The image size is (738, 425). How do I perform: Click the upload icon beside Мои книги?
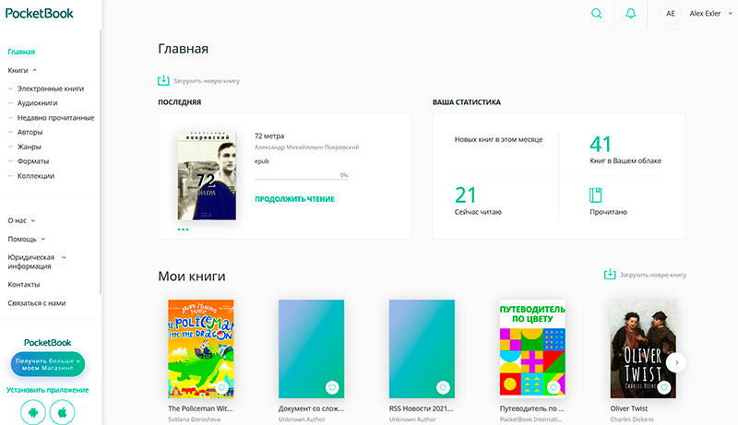click(610, 274)
